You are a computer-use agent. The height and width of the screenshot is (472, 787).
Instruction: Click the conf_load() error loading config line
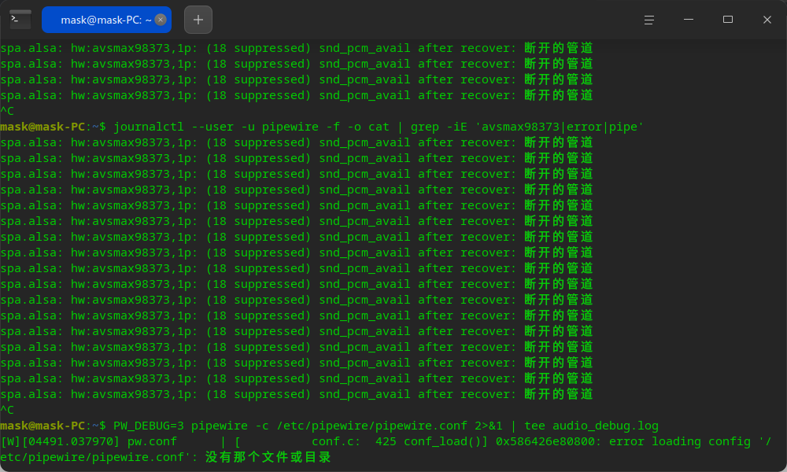pos(386,441)
